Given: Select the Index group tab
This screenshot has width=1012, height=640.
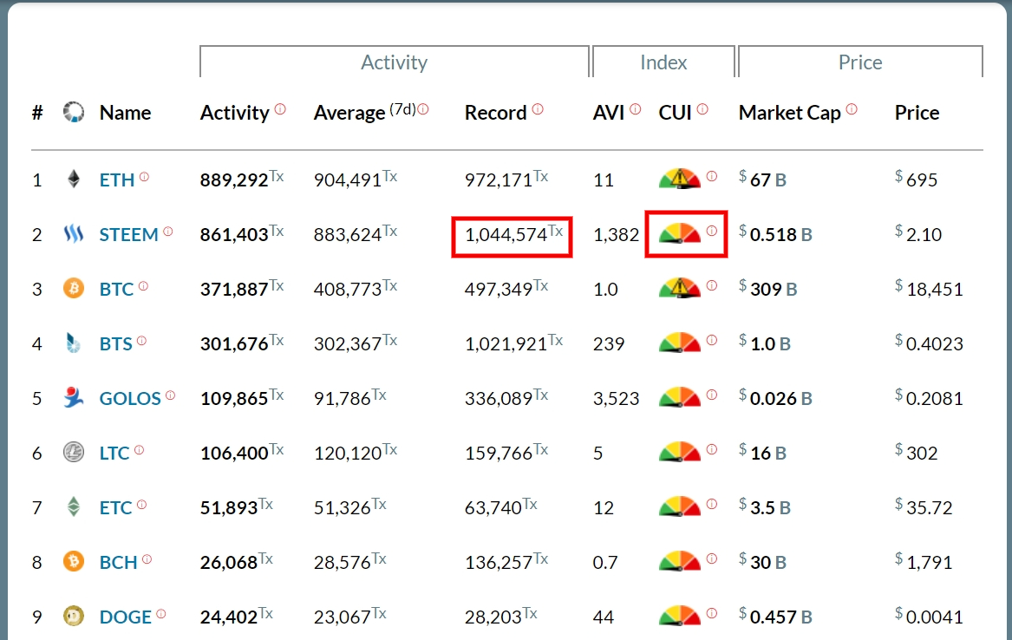Looking at the screenshot, I should coord(663,62).
